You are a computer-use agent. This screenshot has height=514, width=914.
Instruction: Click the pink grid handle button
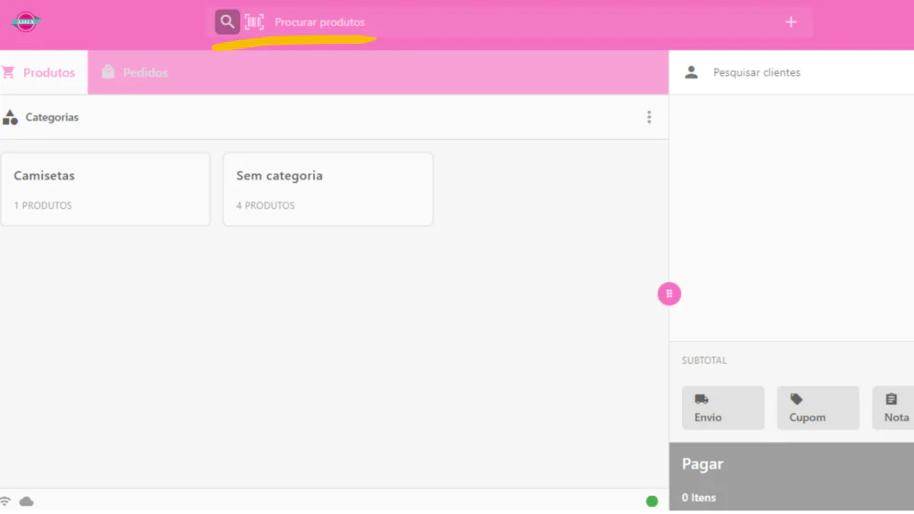[669, 294]
